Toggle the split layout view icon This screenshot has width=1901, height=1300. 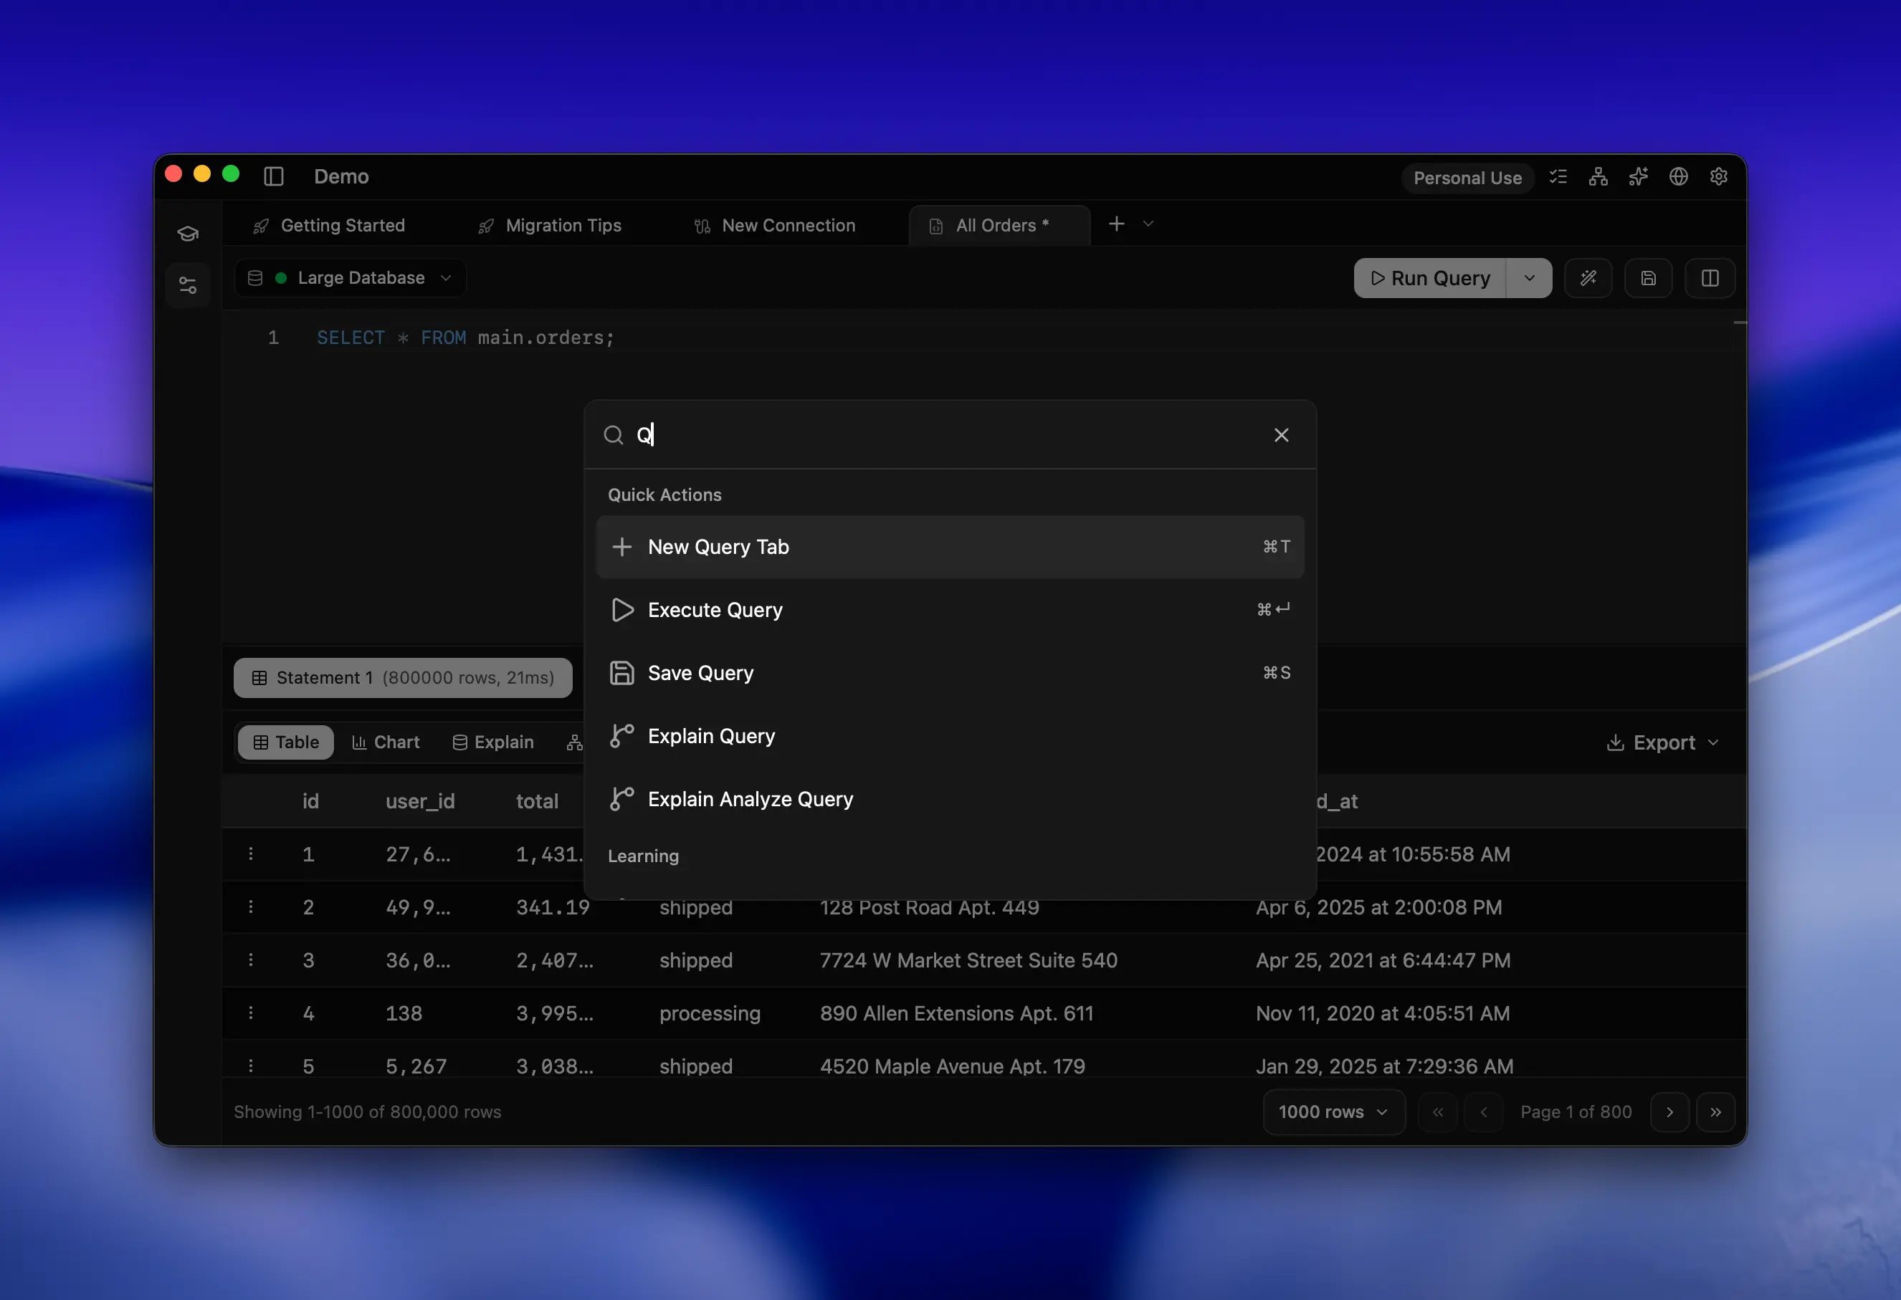click(1710, 278)
